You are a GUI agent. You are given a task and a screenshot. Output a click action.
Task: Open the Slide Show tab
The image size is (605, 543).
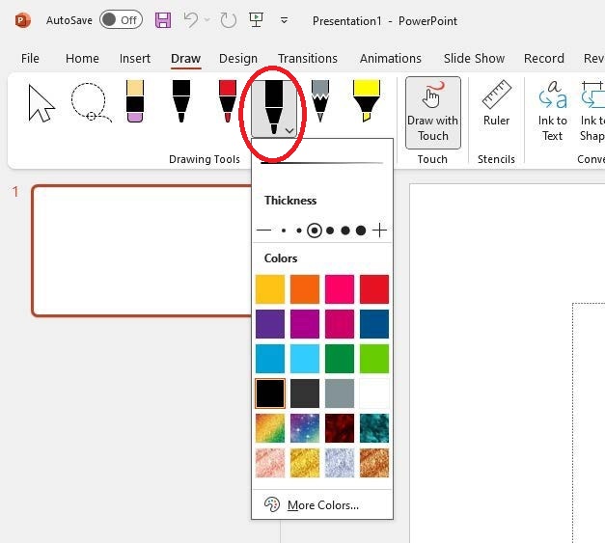474,58
